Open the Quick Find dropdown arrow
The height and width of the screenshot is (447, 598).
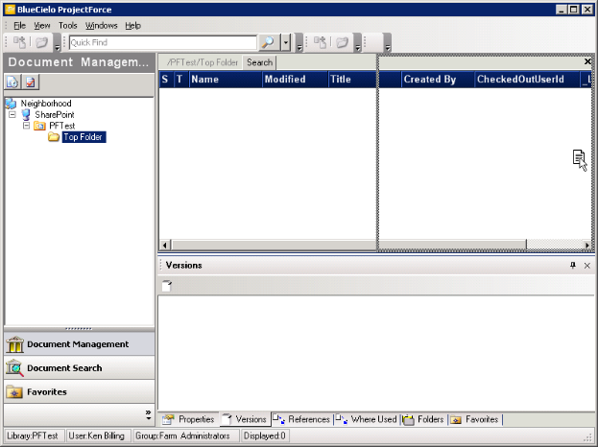pos(286,42)
